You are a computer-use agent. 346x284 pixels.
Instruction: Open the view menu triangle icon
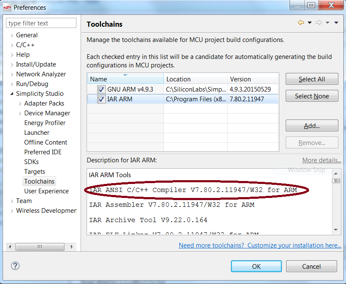(x=336, y=23)
